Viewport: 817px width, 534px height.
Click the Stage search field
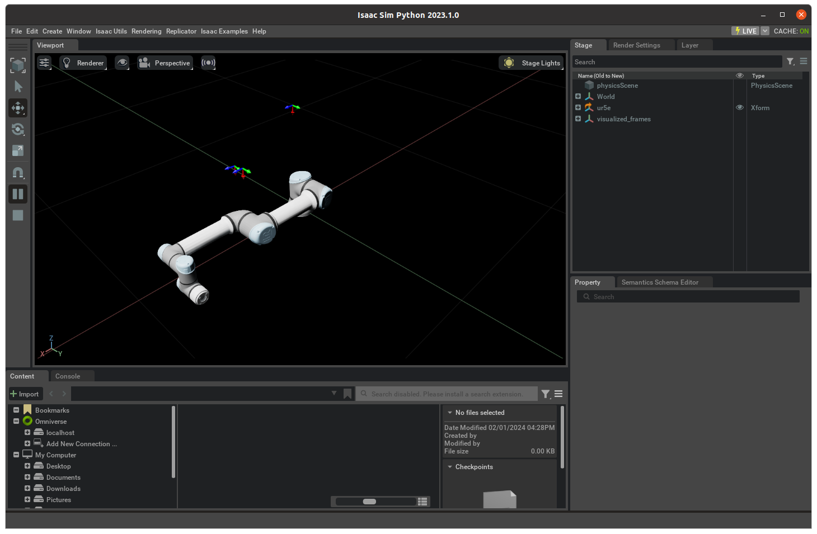tap(677, 62)
